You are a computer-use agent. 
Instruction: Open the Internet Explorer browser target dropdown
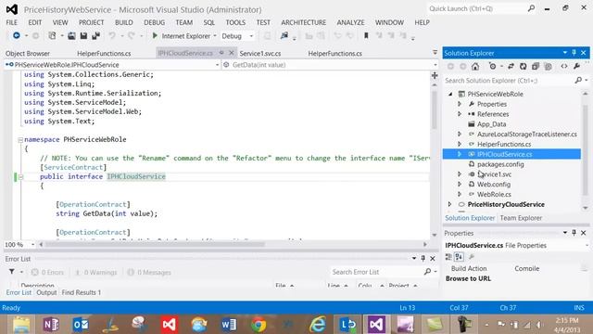(x=215, y=36)
